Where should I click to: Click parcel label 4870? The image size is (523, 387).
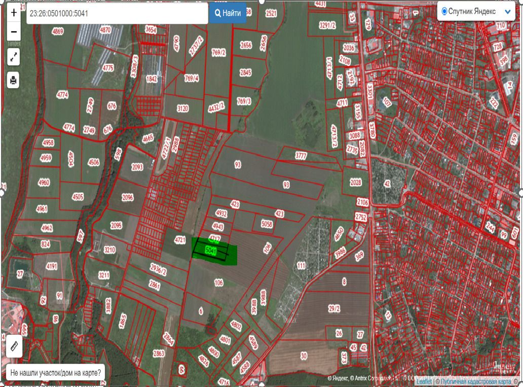105,30
